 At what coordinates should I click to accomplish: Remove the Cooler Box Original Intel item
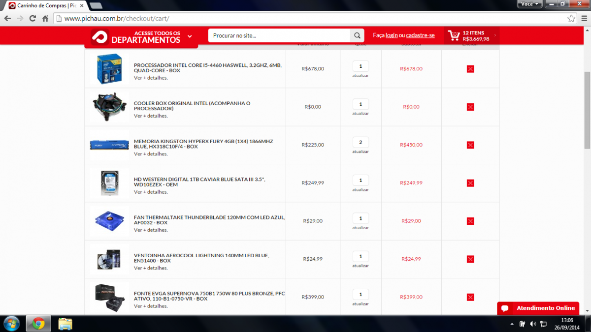[x=470, y=107]
